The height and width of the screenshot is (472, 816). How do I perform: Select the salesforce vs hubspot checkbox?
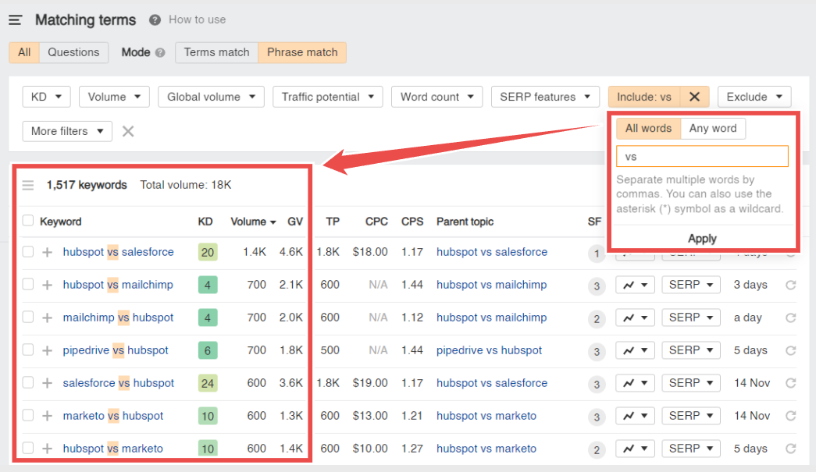tap(28, 382)
